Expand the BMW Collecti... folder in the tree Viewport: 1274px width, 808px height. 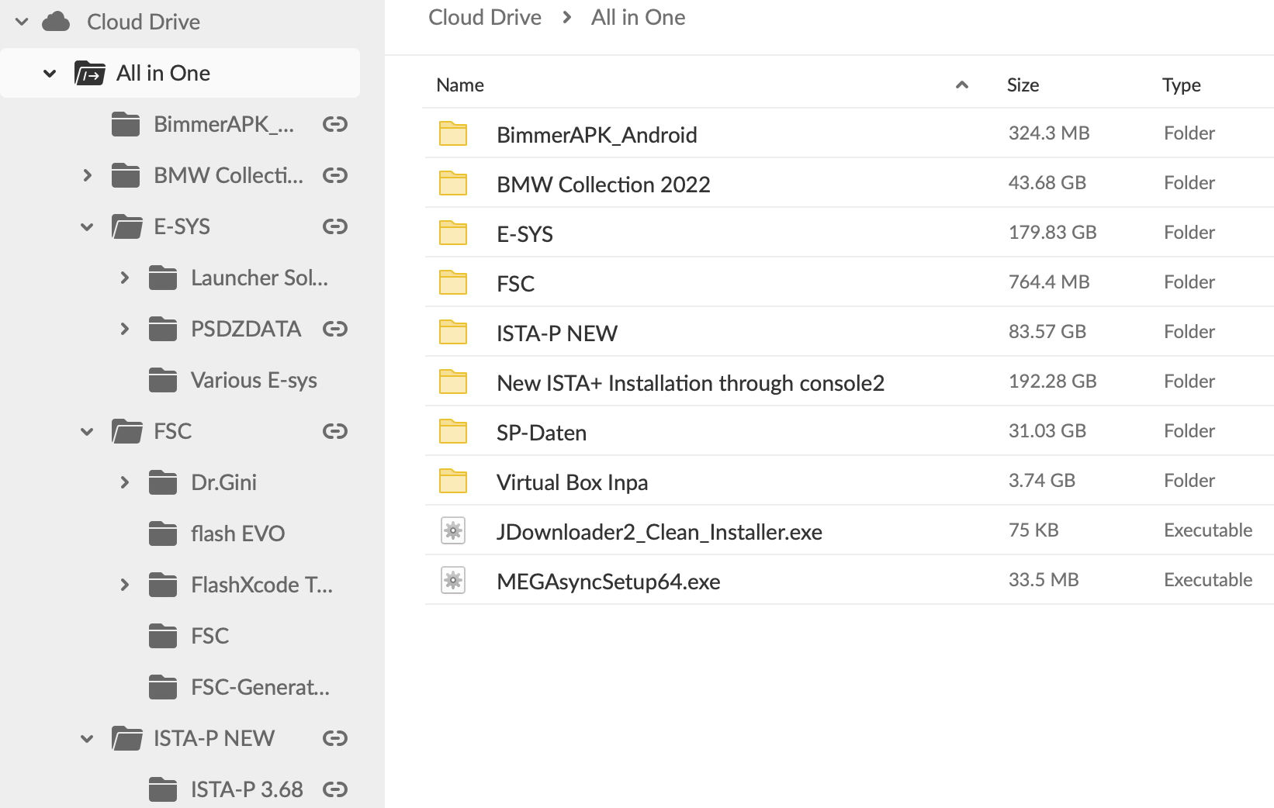pos(87,176)
